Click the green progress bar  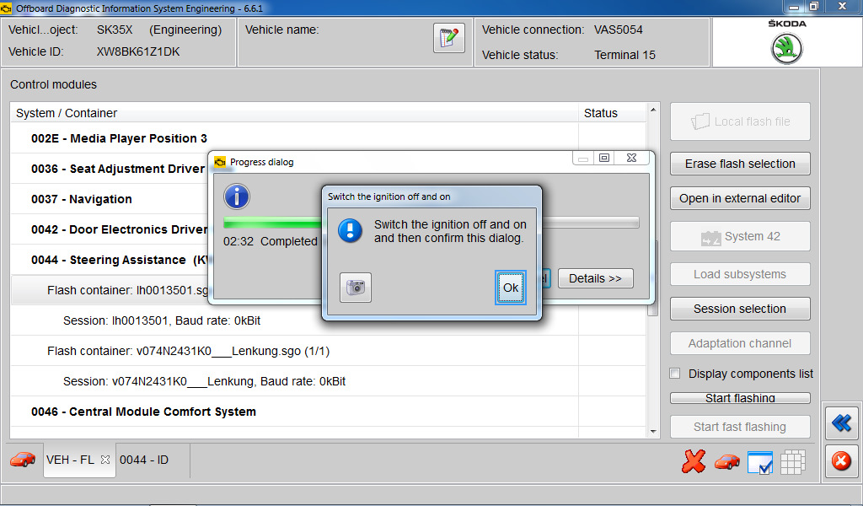tap(272, 223)
